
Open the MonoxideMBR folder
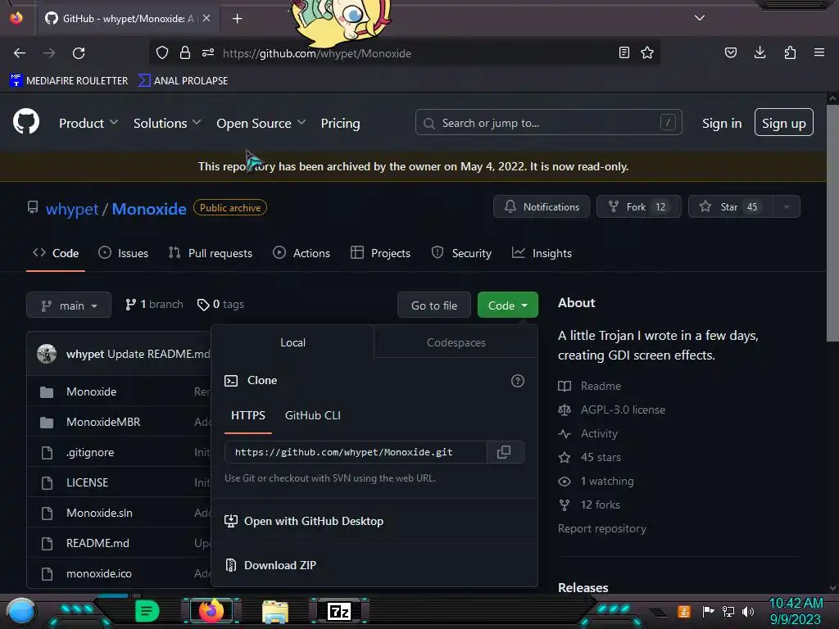[x=103, y=422]
